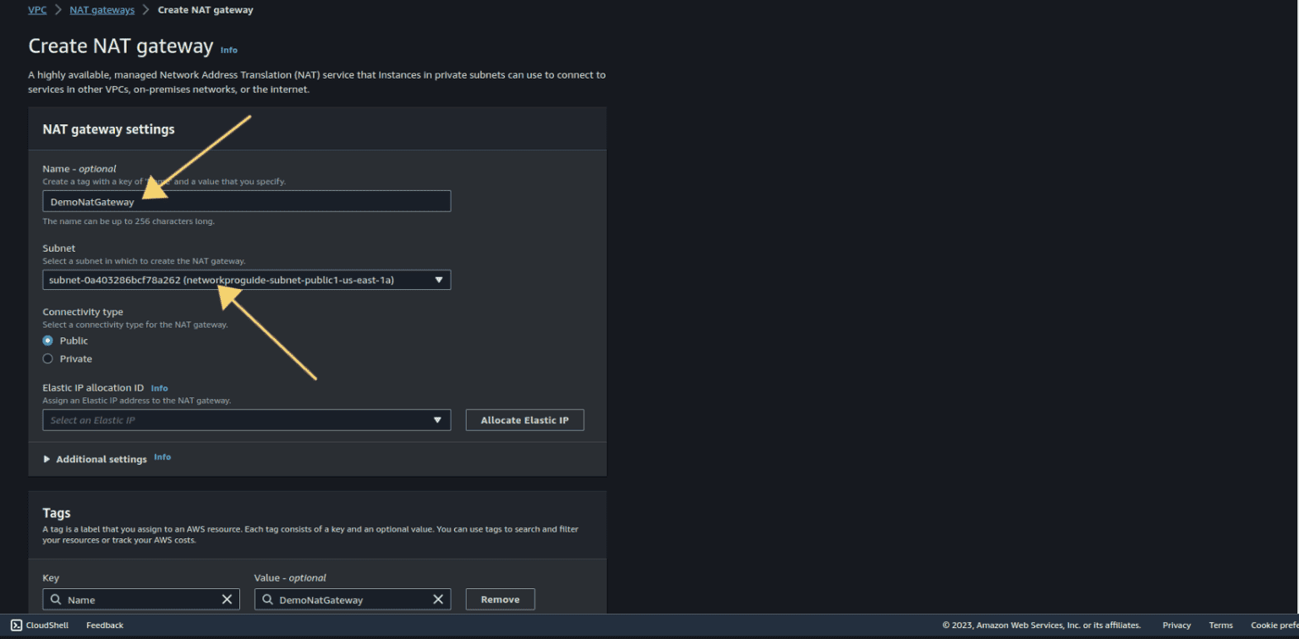
Task: Click the search magnifier in the Value field
Action: click(x=268, y=599)
